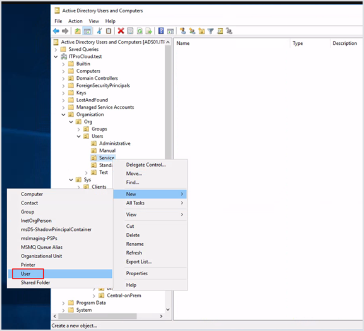Click the Cut scissors toolbar icon

point(99,31)
